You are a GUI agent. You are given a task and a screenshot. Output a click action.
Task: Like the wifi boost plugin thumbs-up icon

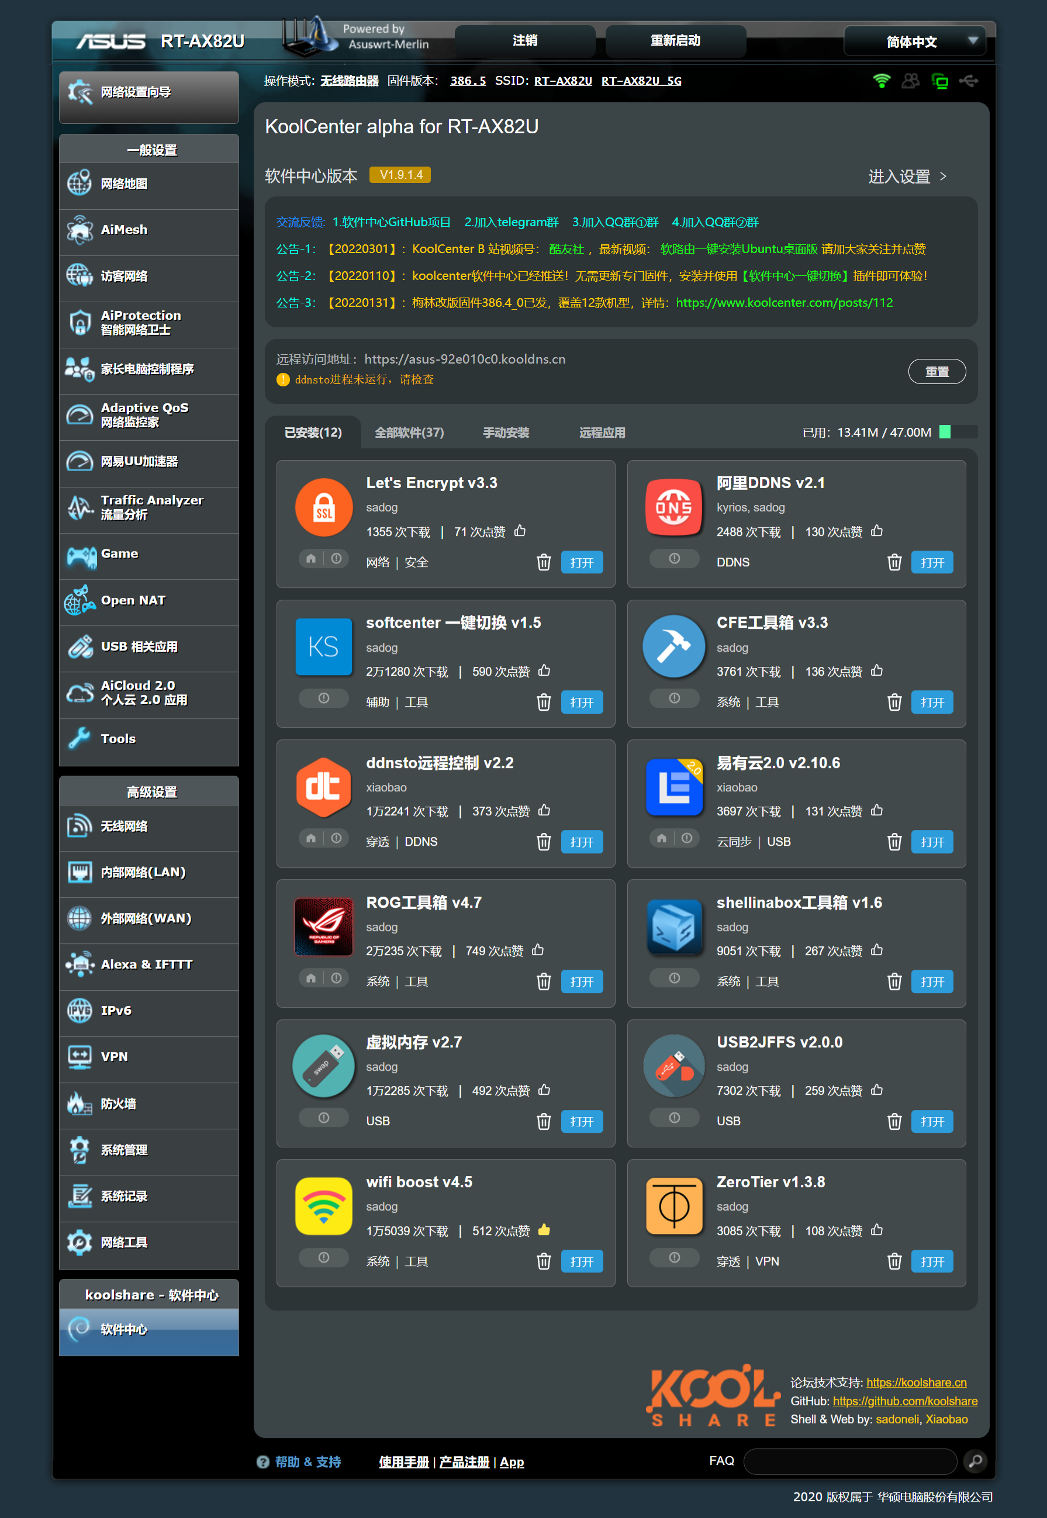coord(544,1230)
